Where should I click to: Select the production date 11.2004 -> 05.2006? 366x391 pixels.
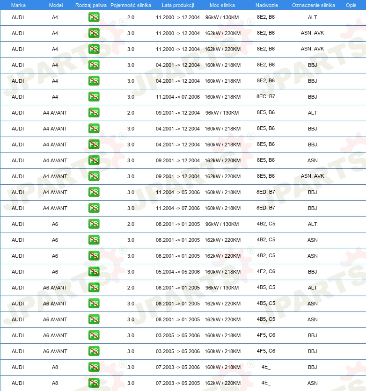click(178, 192)
